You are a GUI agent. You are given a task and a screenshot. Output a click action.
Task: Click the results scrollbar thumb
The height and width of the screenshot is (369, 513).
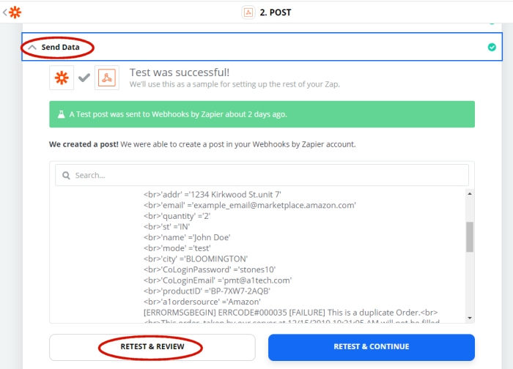(470, 237)
